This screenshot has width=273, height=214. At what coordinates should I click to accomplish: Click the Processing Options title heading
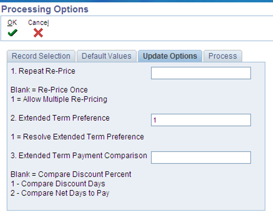[45, 9]
